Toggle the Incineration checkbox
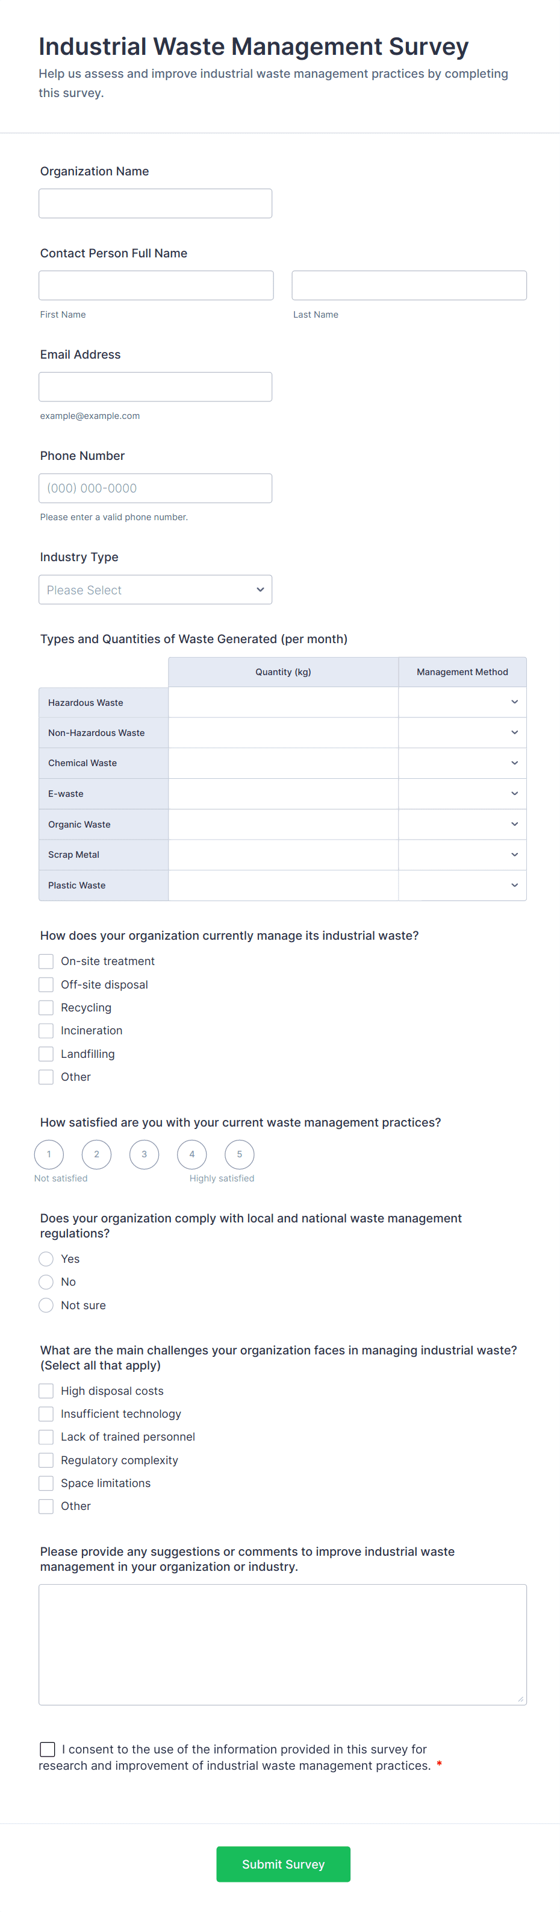This screenshot has height=1912, width=560. pos(45,1030)
